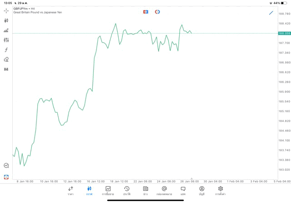Screen dimensions: 291x203
Task: Open the การตั้งค่า settings tab
Action: click(221, 190)
